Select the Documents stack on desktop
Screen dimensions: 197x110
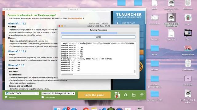tap(188, 5)
